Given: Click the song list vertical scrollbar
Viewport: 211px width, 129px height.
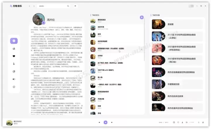Looking at the screenshot, I should 144,40.
